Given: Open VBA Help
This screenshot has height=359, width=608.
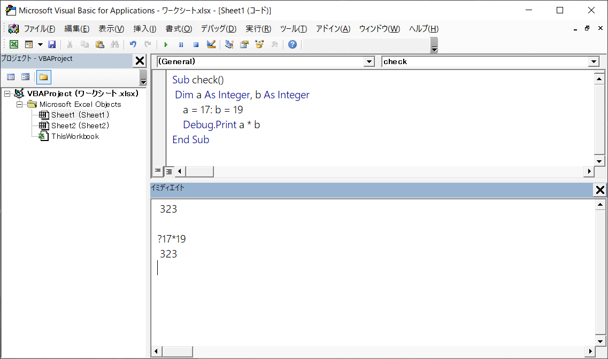Looking at the screenshot, I should pos(292,44).
